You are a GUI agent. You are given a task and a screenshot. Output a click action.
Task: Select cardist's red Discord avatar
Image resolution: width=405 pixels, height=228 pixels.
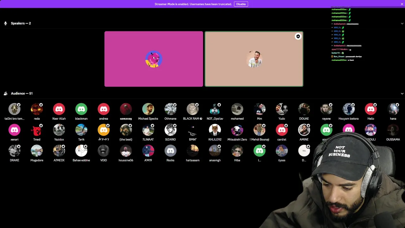point(282,130)
